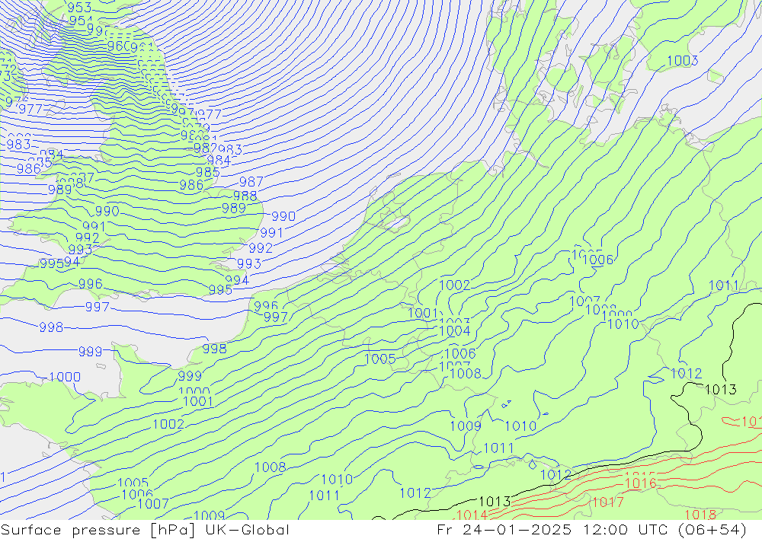
Task: Click the 990 label over the North Sea
Action: coord(283,216)
